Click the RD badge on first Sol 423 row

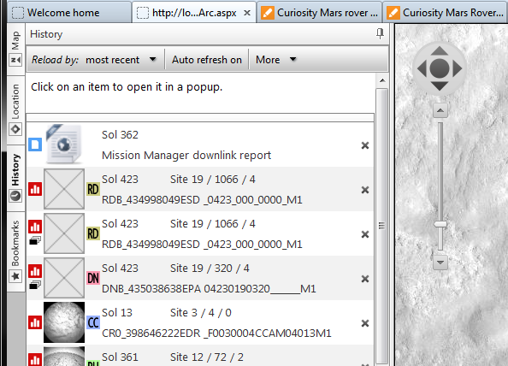click(93, 189)
